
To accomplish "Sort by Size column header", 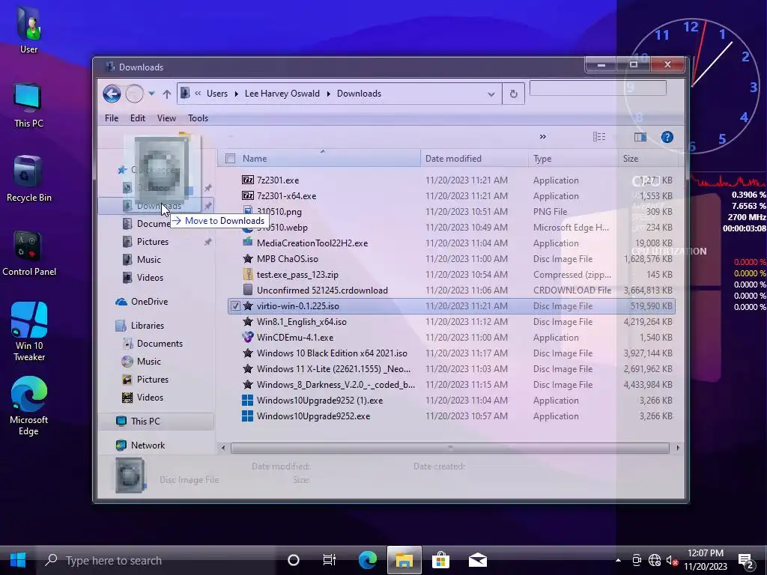I will pyautogui.click(x=648, y=159).
